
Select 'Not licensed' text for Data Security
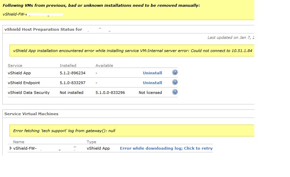pos(150,93)
